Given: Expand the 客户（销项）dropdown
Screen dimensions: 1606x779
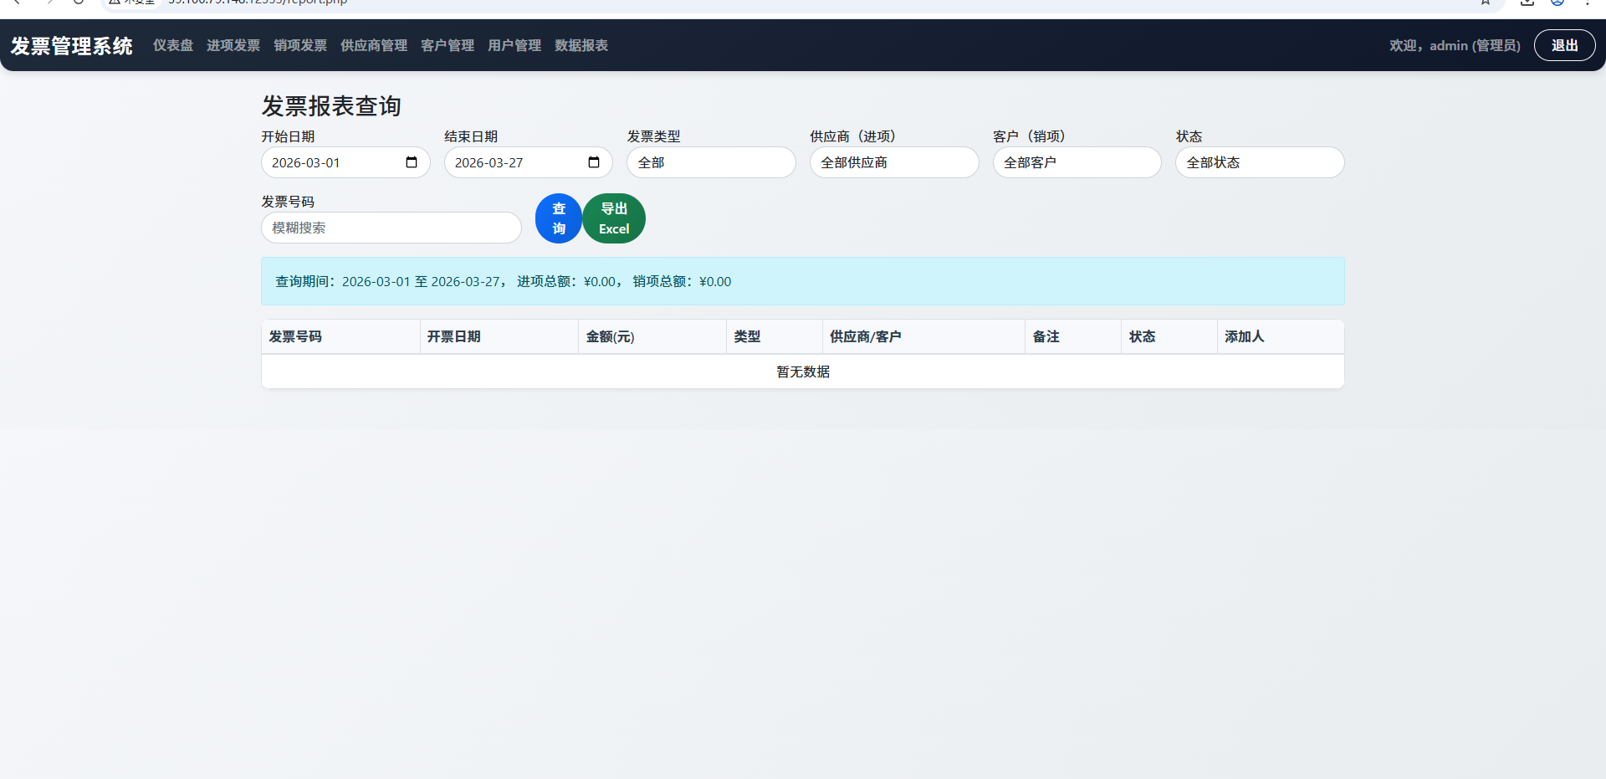Looking at the screenshot, I should (x=1077, y=162).
